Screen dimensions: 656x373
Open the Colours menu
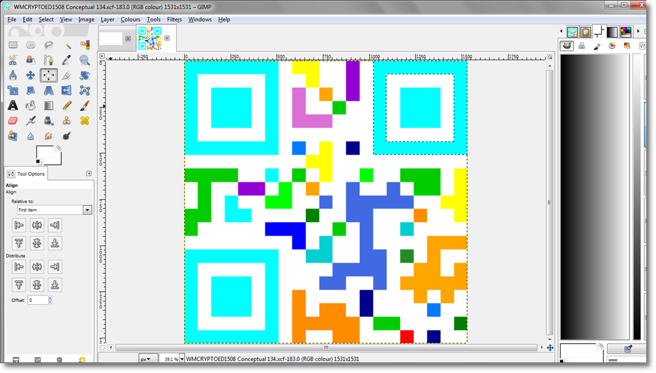click(130, 19)
